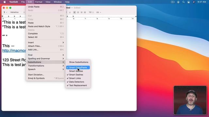Toggle underline formatting
209x117 pixels.
tap(70, 12)
